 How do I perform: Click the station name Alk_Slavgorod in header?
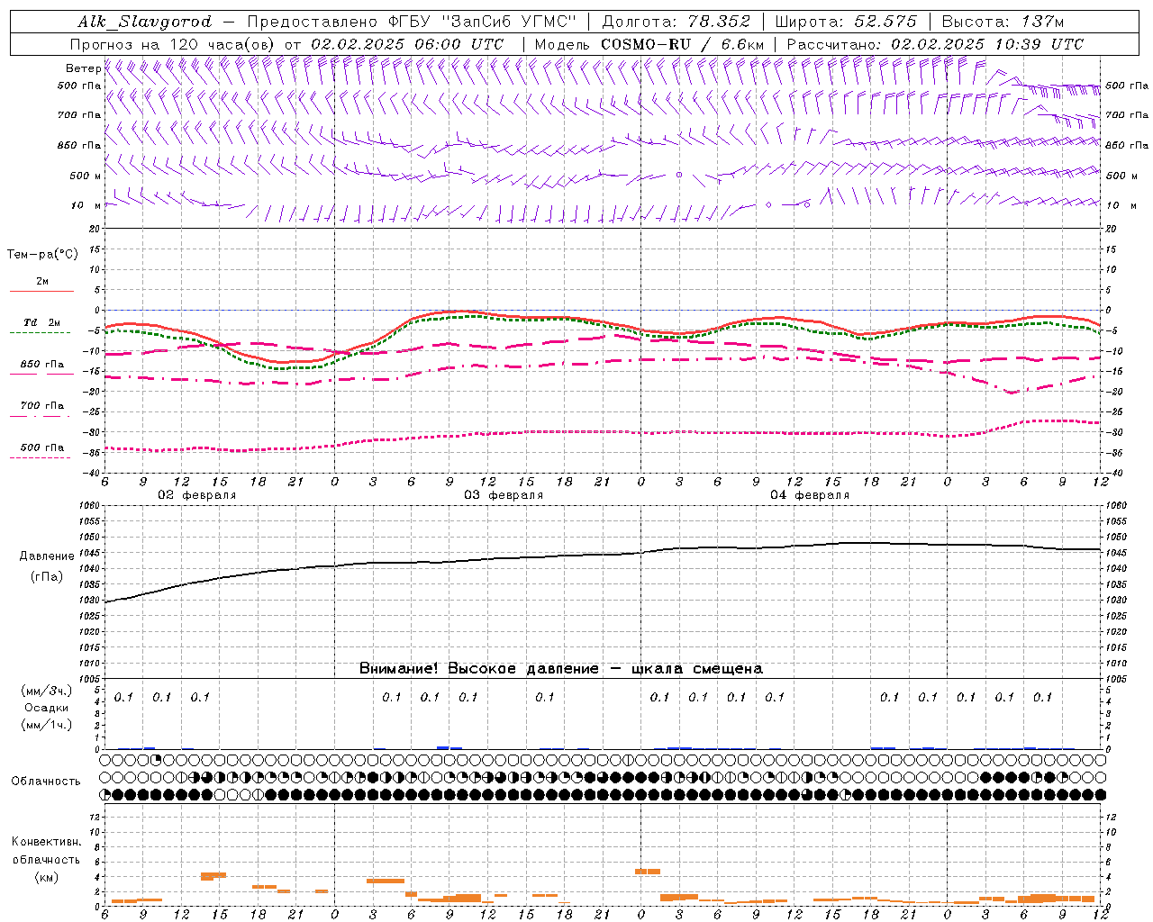coord(145,22)
